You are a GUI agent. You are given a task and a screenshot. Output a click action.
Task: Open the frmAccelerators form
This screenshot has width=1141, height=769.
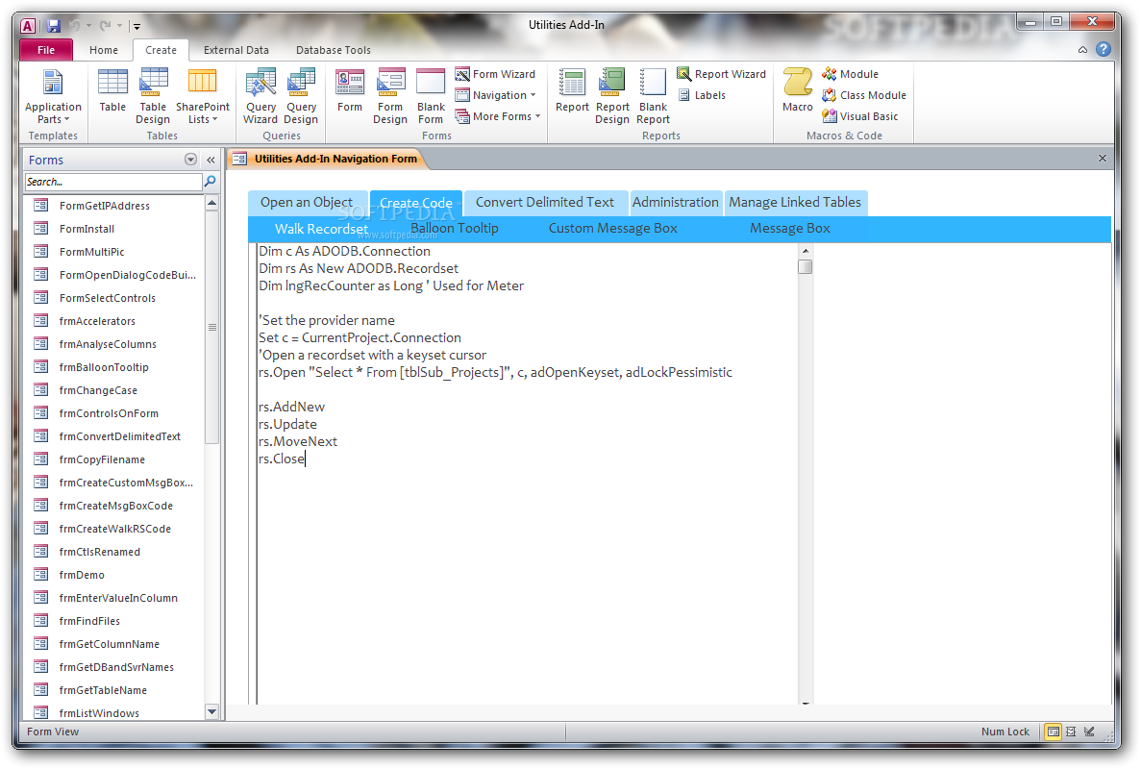pyautogui.click(x=97, y=322)
